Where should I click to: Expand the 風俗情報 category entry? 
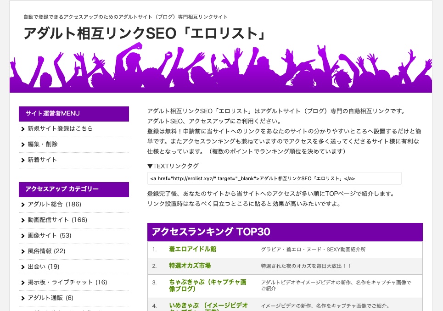pos(46,251)
